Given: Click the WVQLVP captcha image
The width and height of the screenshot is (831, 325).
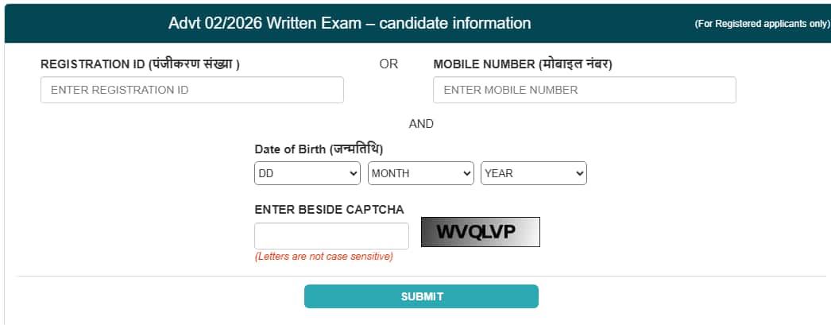Looking at the screenshot, I should point(481,232).
